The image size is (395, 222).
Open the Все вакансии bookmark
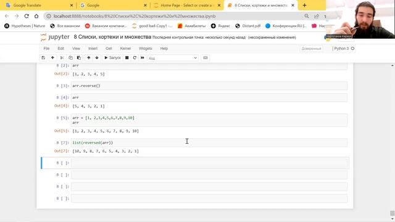(x=65, y=26)
